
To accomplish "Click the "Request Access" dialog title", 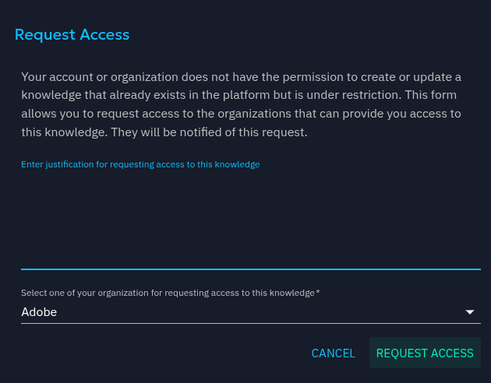I will (x=72, y=34).
